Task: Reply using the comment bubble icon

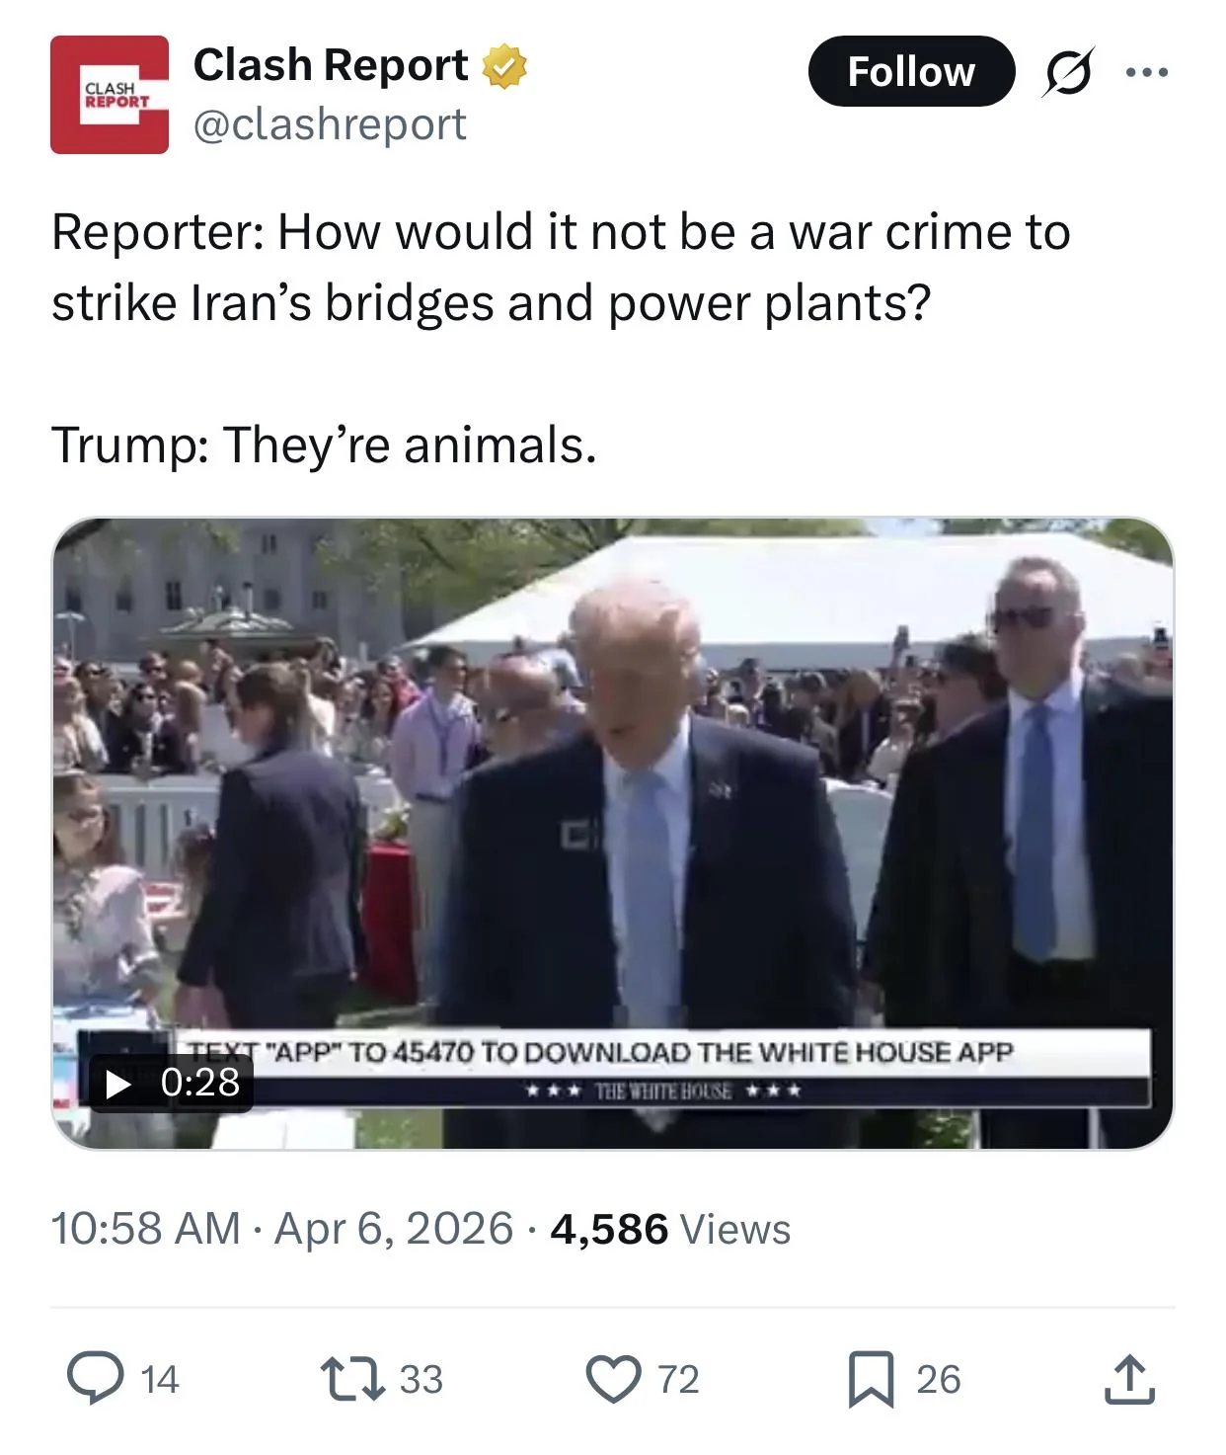Action: tap(93, 1379)
